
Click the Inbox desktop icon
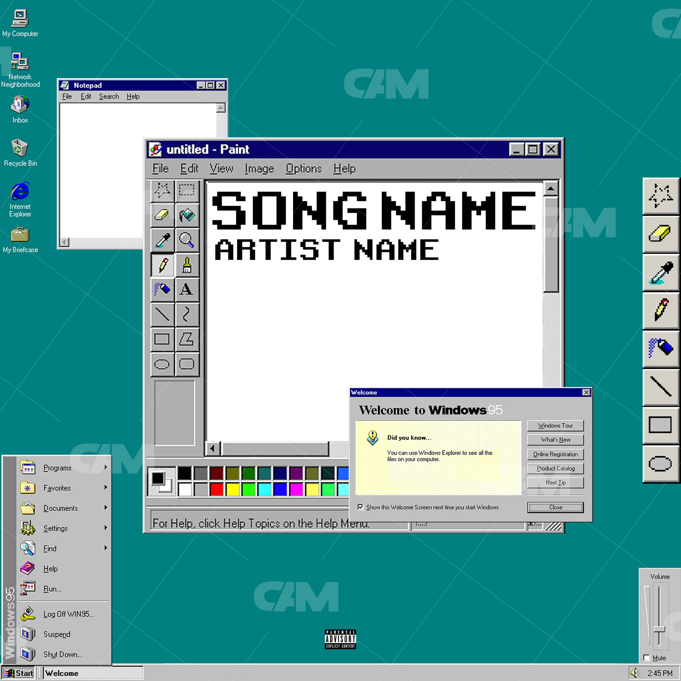20,110
